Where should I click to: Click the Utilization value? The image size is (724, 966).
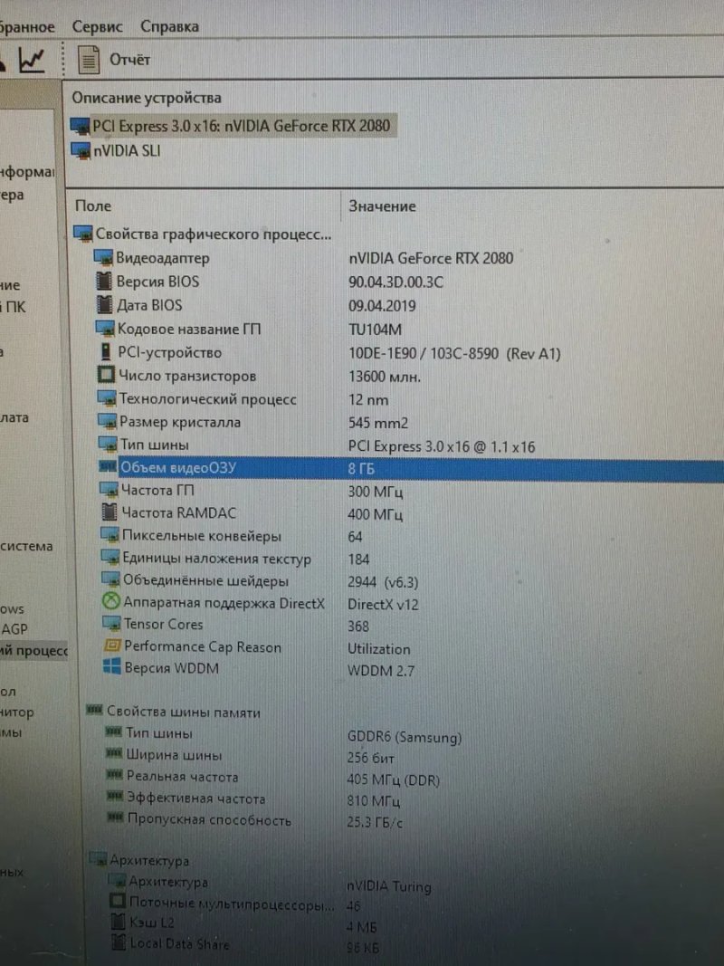click(378, 649)
